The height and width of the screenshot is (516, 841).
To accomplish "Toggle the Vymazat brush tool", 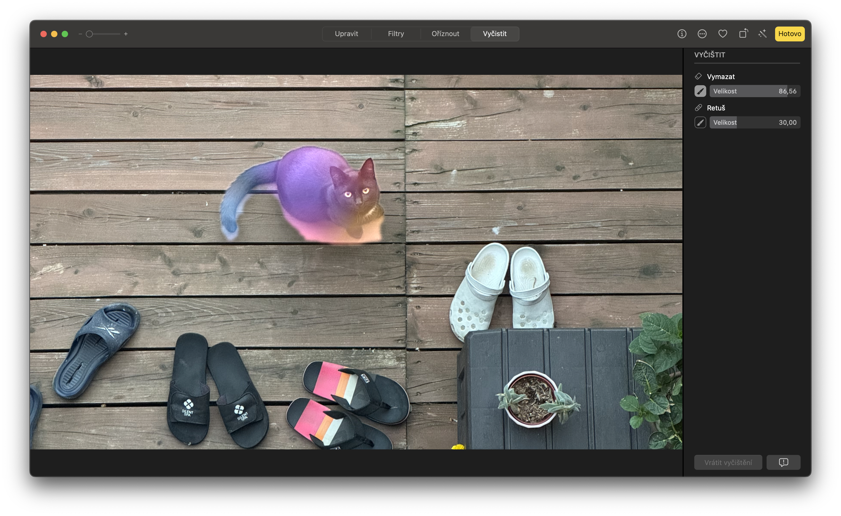I will tap(700, 91).
